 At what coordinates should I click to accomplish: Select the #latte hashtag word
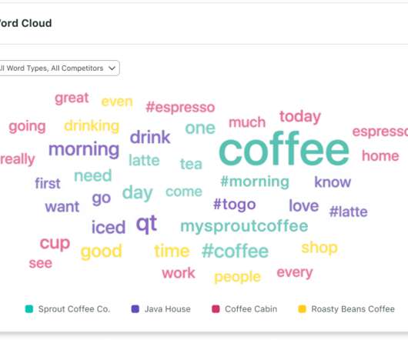pyautogui.click(x=349, y=212)
